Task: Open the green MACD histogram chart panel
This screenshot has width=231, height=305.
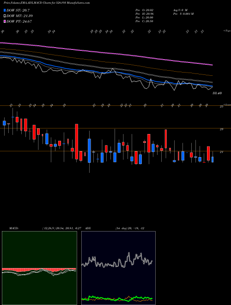Action: (39, 268)
